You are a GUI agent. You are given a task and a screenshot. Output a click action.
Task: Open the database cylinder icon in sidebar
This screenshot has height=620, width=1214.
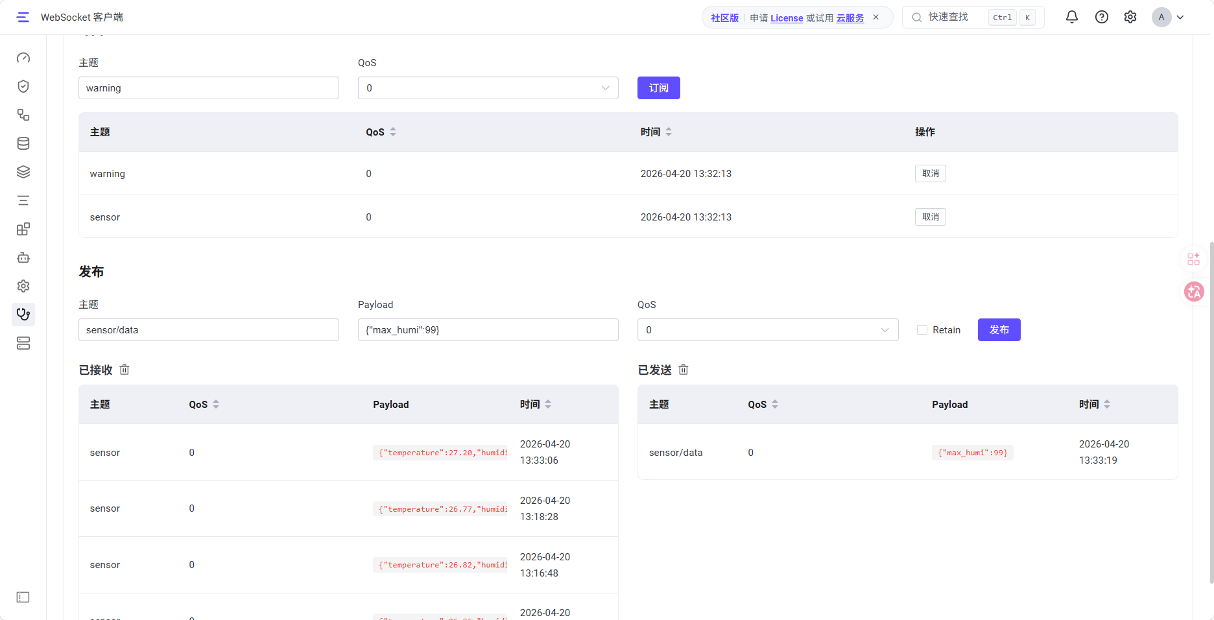coord(23,143)
